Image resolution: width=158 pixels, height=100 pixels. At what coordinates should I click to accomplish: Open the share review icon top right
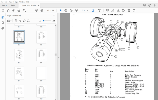point(144,5)
